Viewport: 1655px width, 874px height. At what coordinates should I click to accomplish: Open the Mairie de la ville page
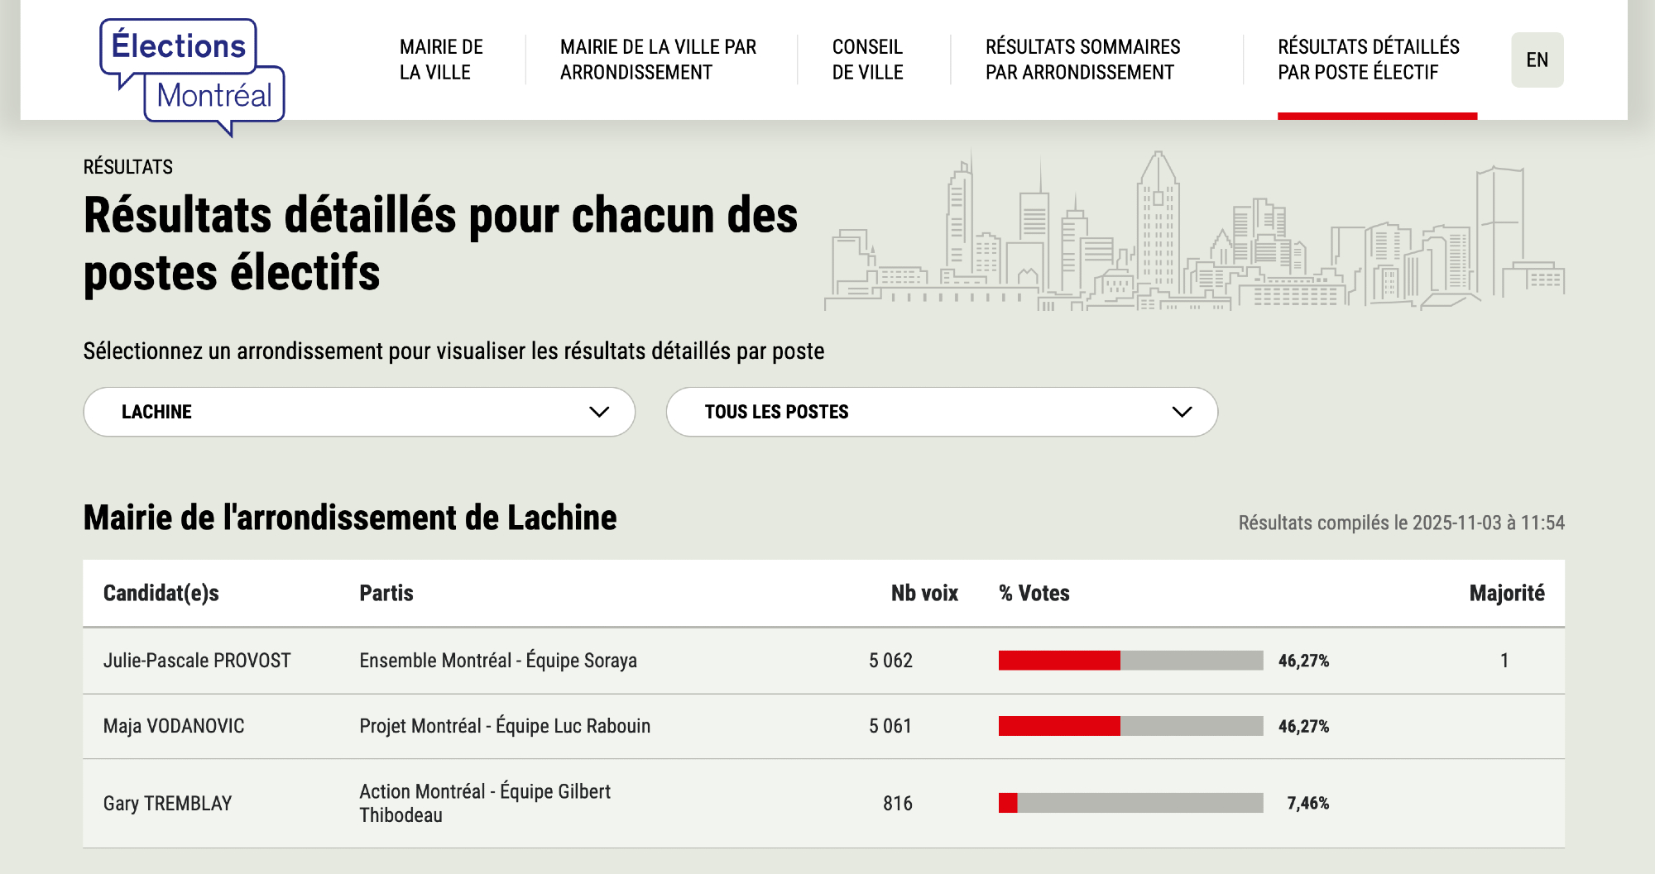click(441, 60)
